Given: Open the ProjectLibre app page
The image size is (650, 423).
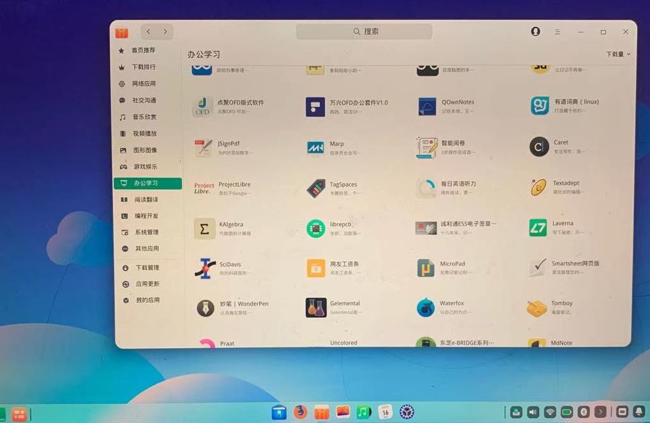Looking at the screenshot, I should click(x=204, y=187).
